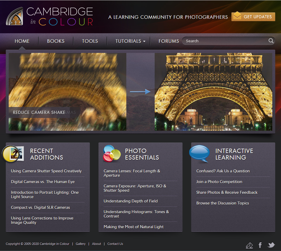Click the search magnifying glass icon

coord(271,41)
